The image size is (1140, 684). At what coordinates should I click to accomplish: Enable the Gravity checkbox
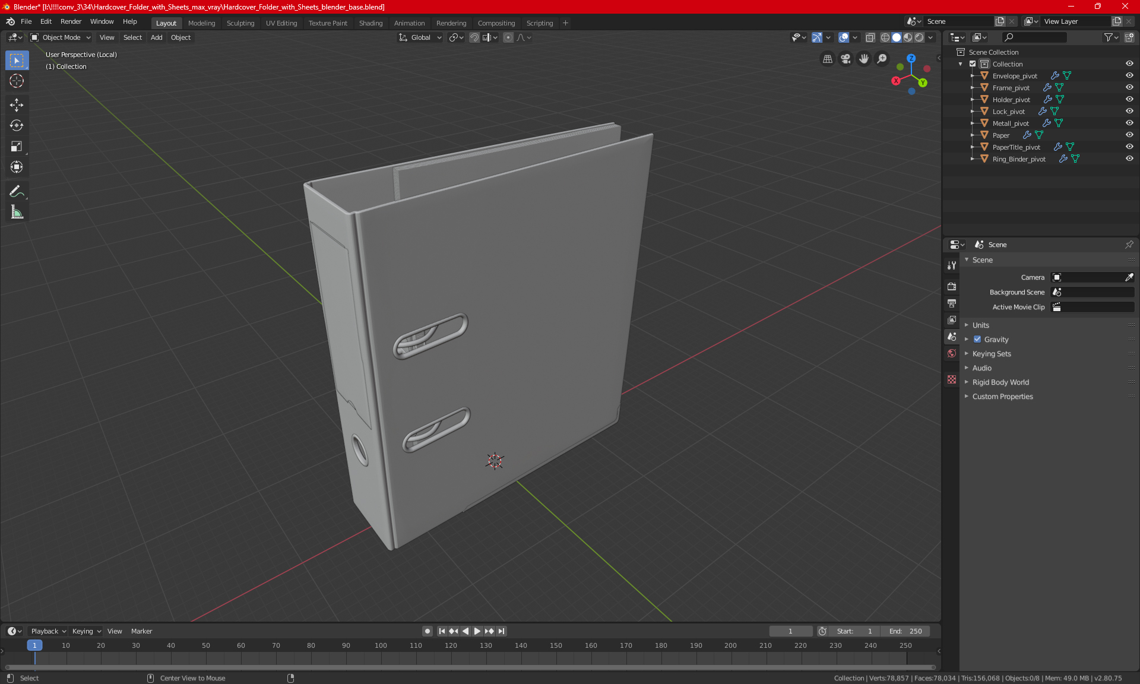coord(977,340)
